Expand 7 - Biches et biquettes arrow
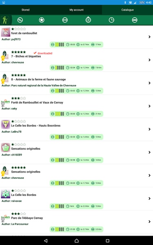This screenshot has height=245, width=153. click(x=149, y=60)
